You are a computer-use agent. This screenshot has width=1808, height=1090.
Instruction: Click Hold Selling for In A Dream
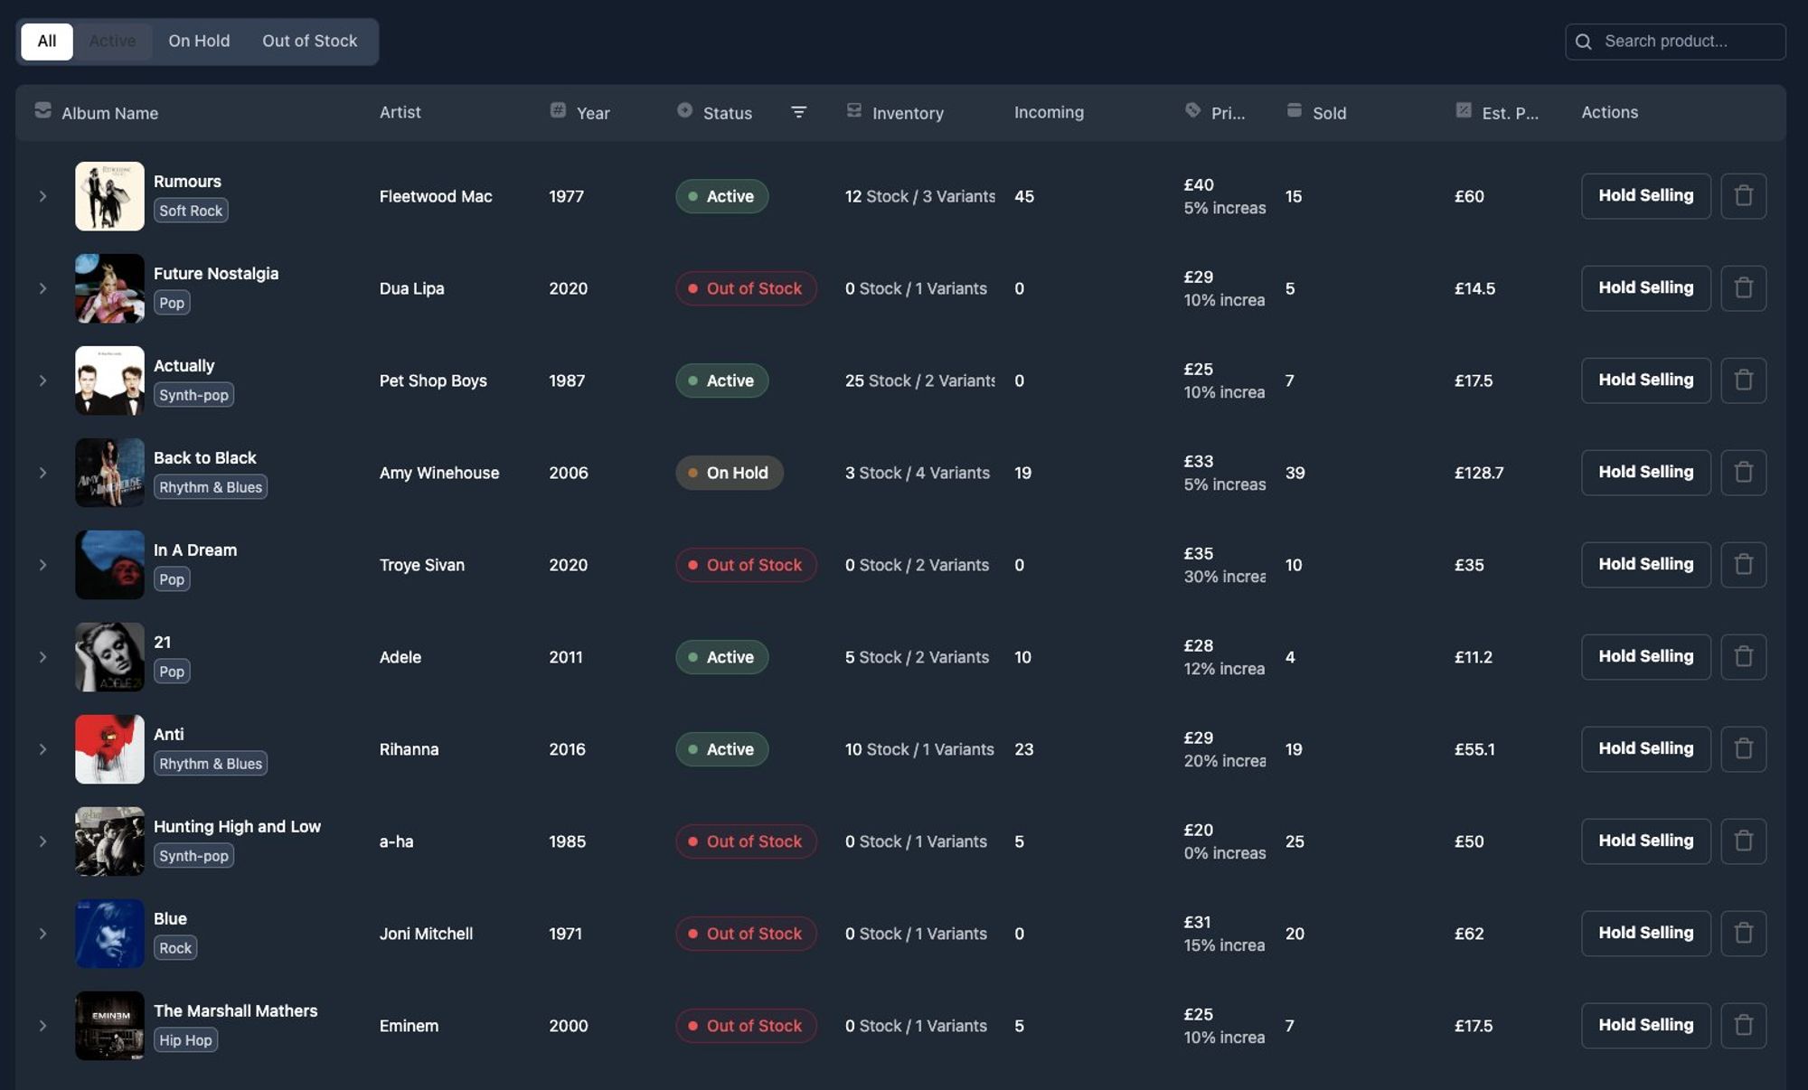tap(1645, 565)
